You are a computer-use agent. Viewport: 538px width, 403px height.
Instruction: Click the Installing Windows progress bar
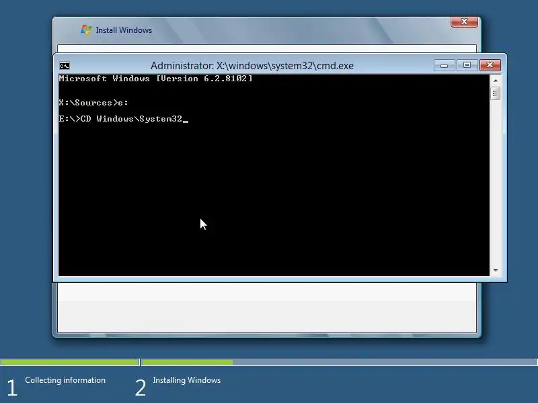tap(340, 362)
